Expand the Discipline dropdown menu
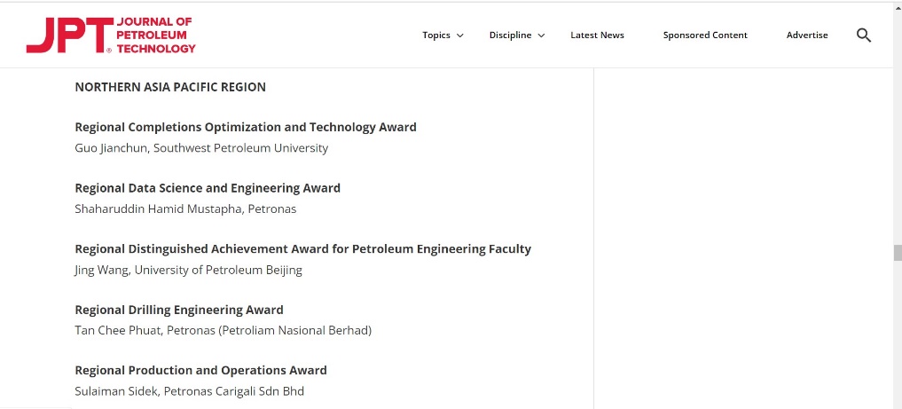The width and height of the screenshot is (902, 409). point(516,35)
